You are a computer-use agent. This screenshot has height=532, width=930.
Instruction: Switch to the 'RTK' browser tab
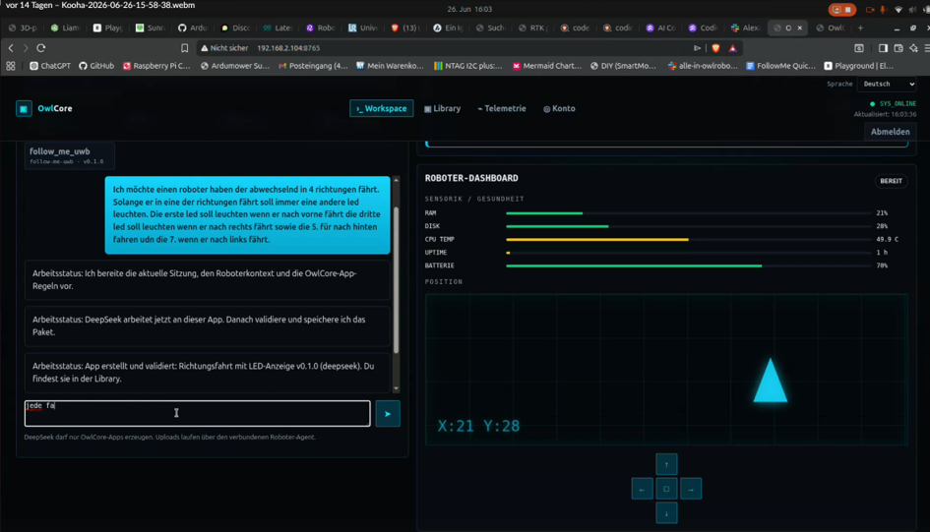point(533,28)
